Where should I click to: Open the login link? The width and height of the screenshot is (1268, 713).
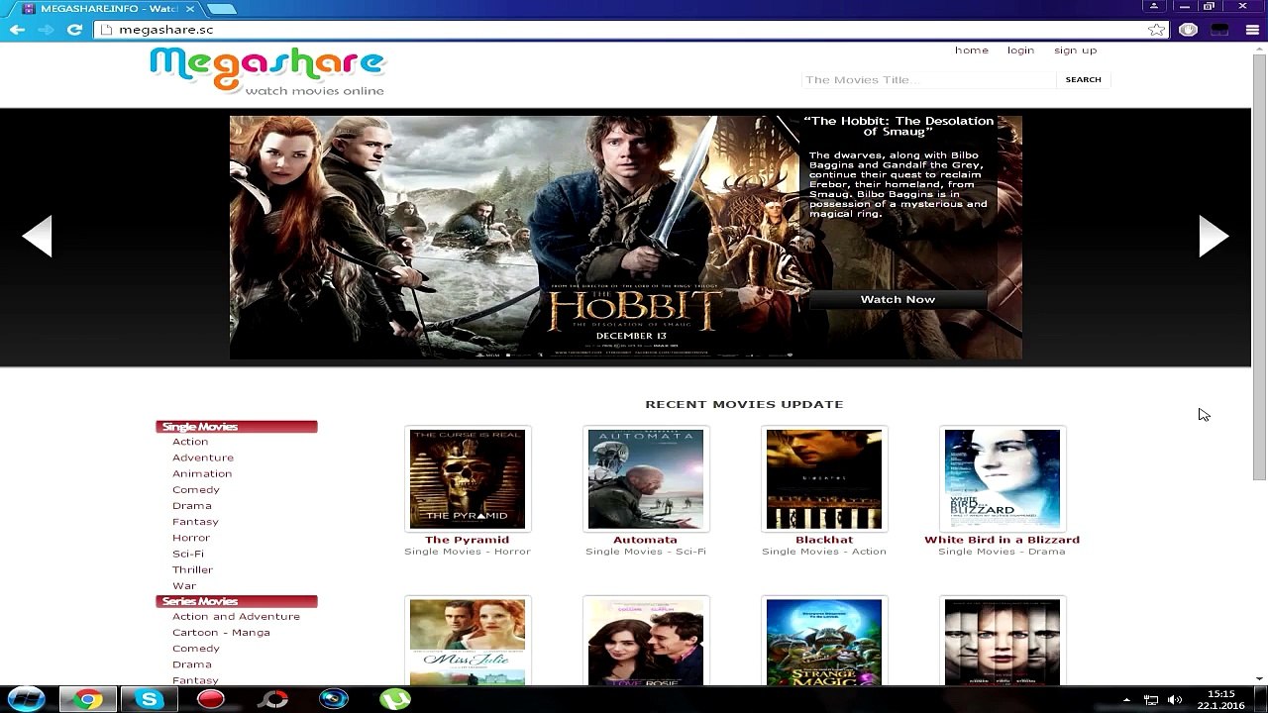point(1020,51)
